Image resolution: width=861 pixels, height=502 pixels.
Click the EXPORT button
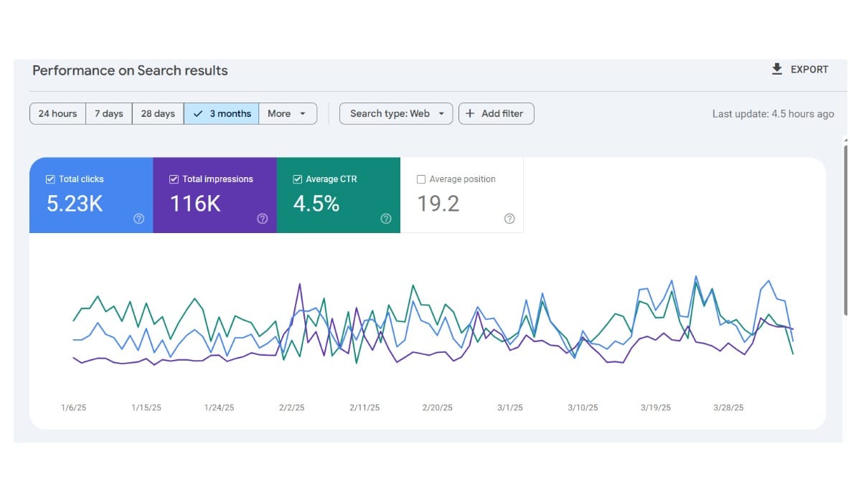(x=799, y=70)
